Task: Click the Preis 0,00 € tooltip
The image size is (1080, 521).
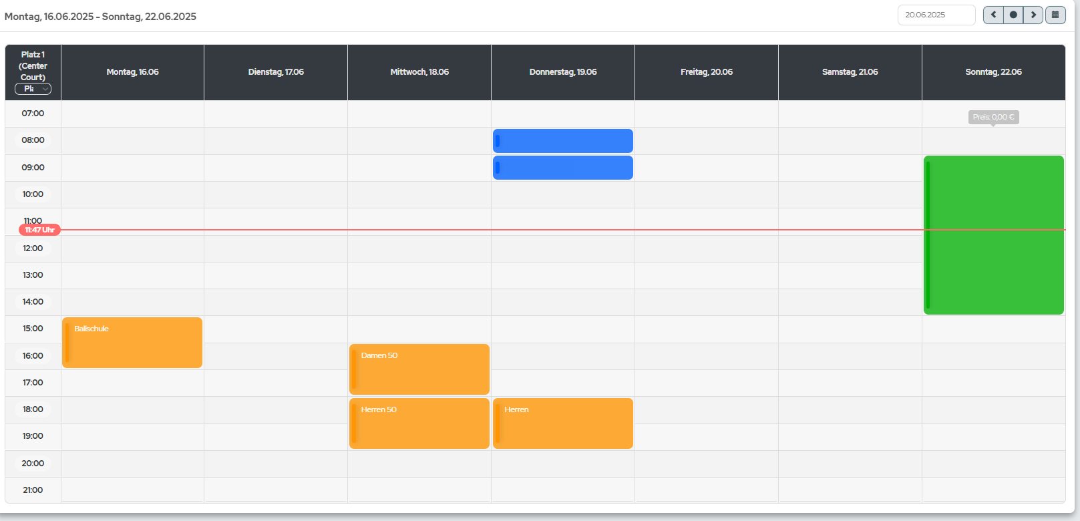Action: (x=993, y=117)
